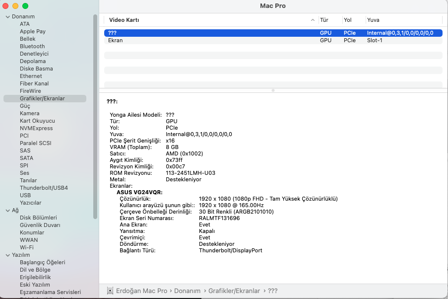This screenshot has width=448, height=299.
Task: Click the sort arrow in Video Kartı column
Action: (x=313, y=20)
